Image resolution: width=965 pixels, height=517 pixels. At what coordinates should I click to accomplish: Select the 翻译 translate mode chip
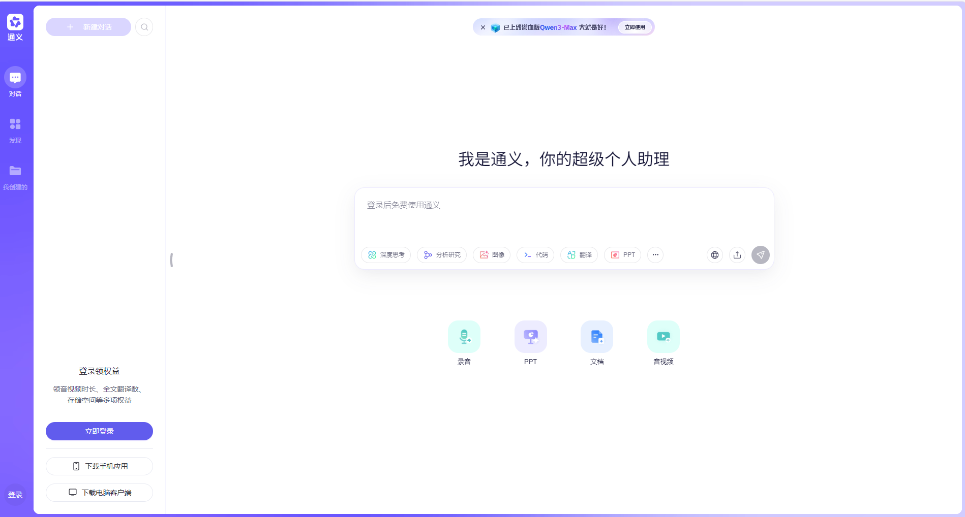pos(579,255)
